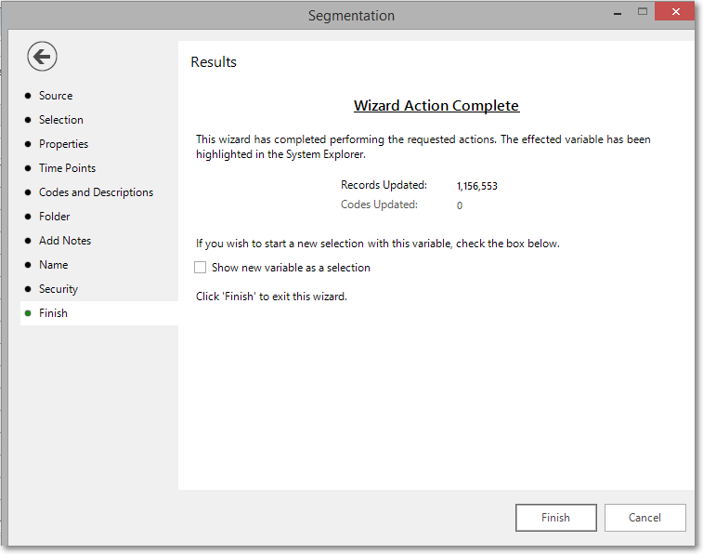Open the Selection step in the sidebar
Image resolution: width=703 pixels, height=554 pixels.
tap(60, 120)
